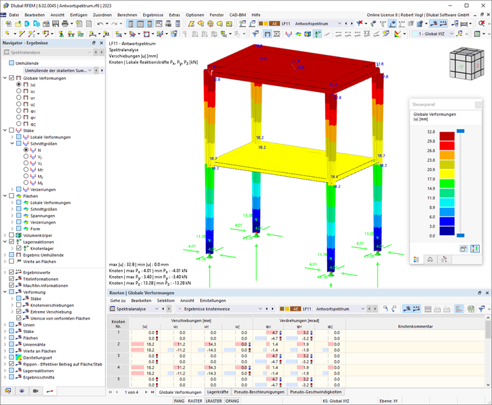Click the red-cross funnel filter icon
492x405 pixels.
coord(360,23)
